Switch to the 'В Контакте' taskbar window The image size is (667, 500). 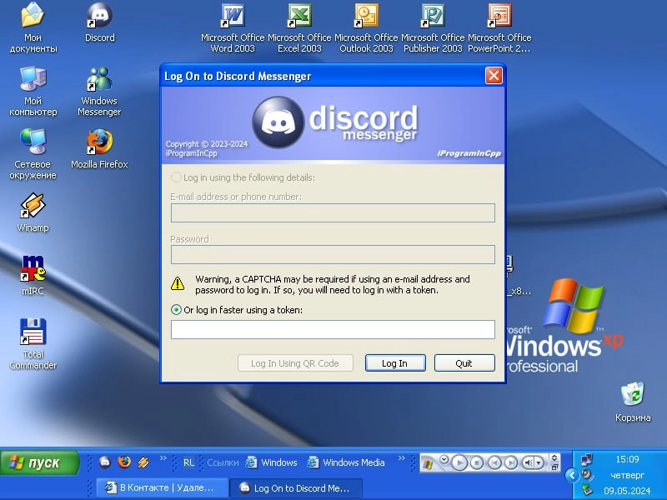click(x=158, y=488)
